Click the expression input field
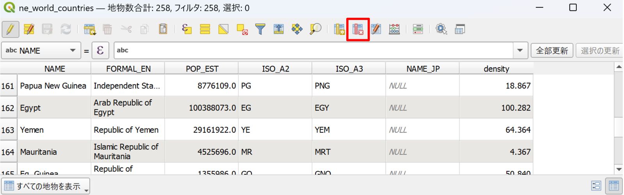 pyautogui.click(x=314, y=50)
